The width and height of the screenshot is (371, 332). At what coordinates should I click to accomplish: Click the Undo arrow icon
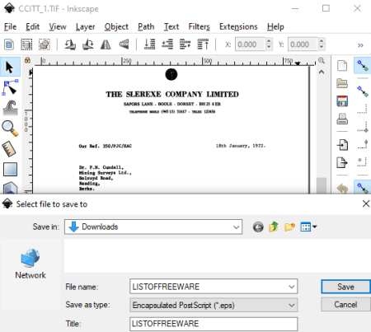[342, 189]
